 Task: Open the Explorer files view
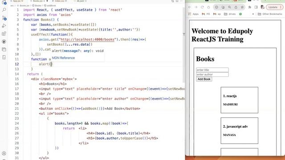tap(4, 2)
